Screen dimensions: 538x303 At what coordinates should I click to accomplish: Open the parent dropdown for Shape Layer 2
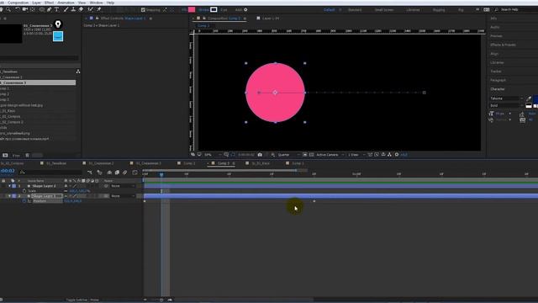(x=123, y=186)
